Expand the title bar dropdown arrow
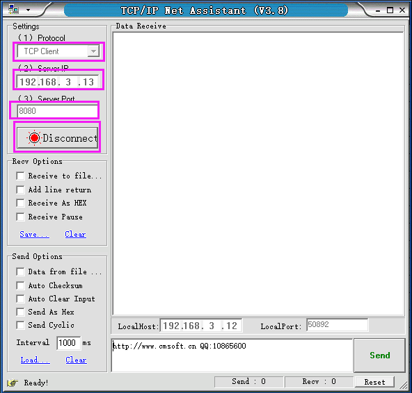Image resolution: width=412 pixels, height=393 pixels. (28, 10)
